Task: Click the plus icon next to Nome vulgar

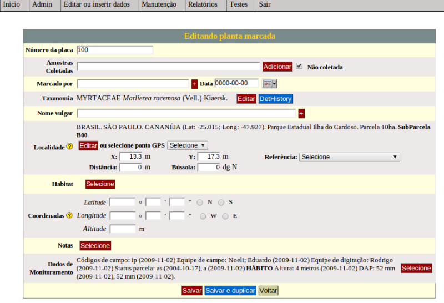Action: click(301, 114)
